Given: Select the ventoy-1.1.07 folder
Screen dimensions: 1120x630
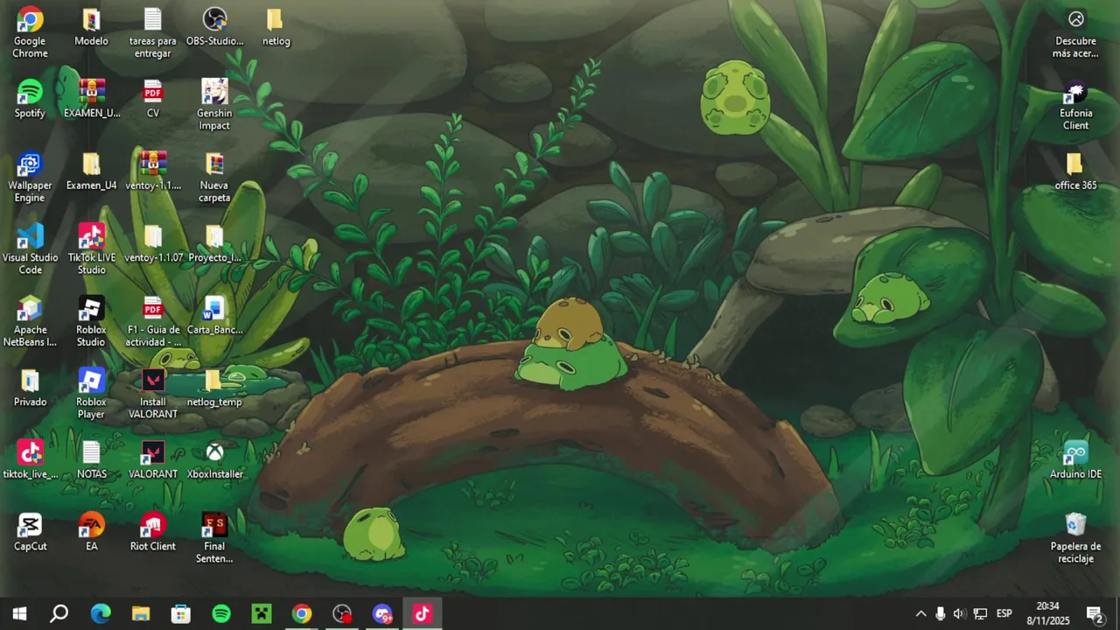Looking at the screenshot, I should (x=152, y=243).
